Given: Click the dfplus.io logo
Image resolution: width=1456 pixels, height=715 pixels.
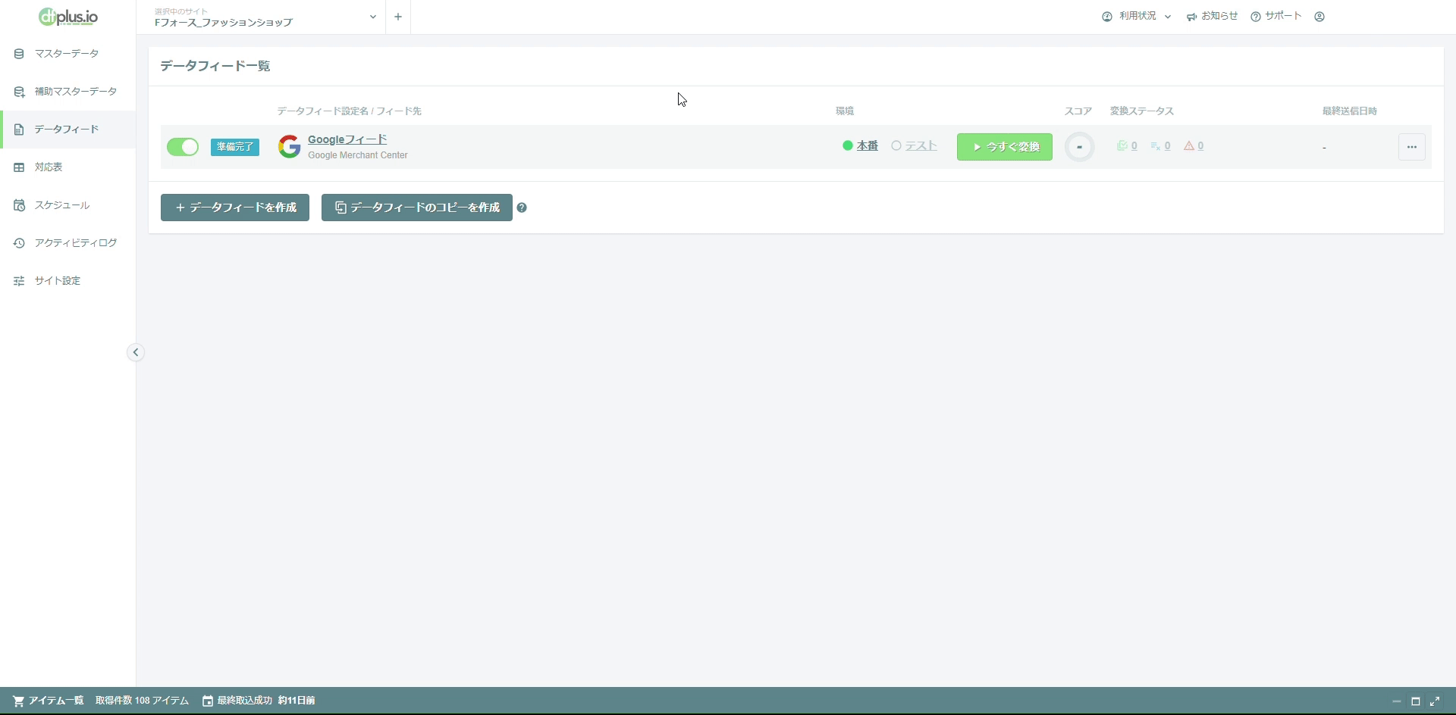Looking at the screenshot, I should coord(68,17).
